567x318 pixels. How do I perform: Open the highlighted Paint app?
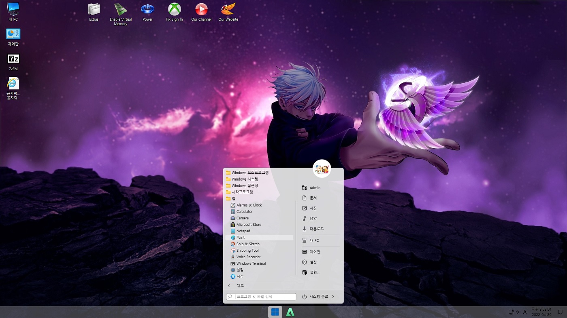[259, 238]
